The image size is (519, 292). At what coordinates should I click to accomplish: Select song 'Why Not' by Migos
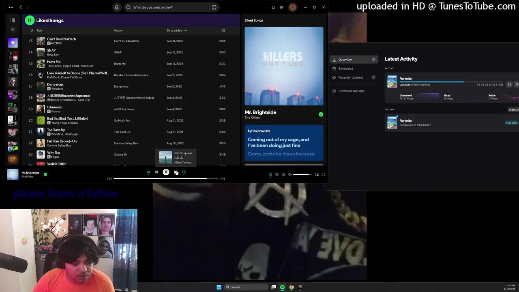point(130,155)
